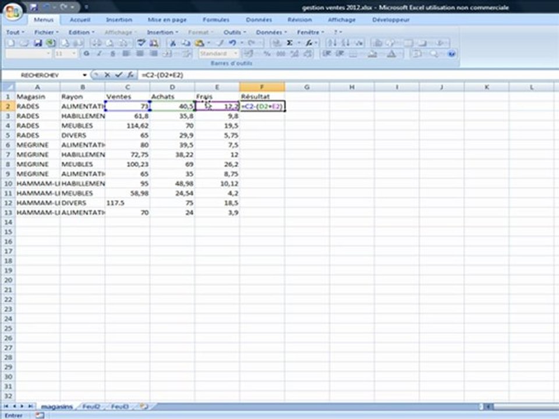The image size is (559, 419).
Task: Click the Select All corner button
Action: (x=8, y=87)
